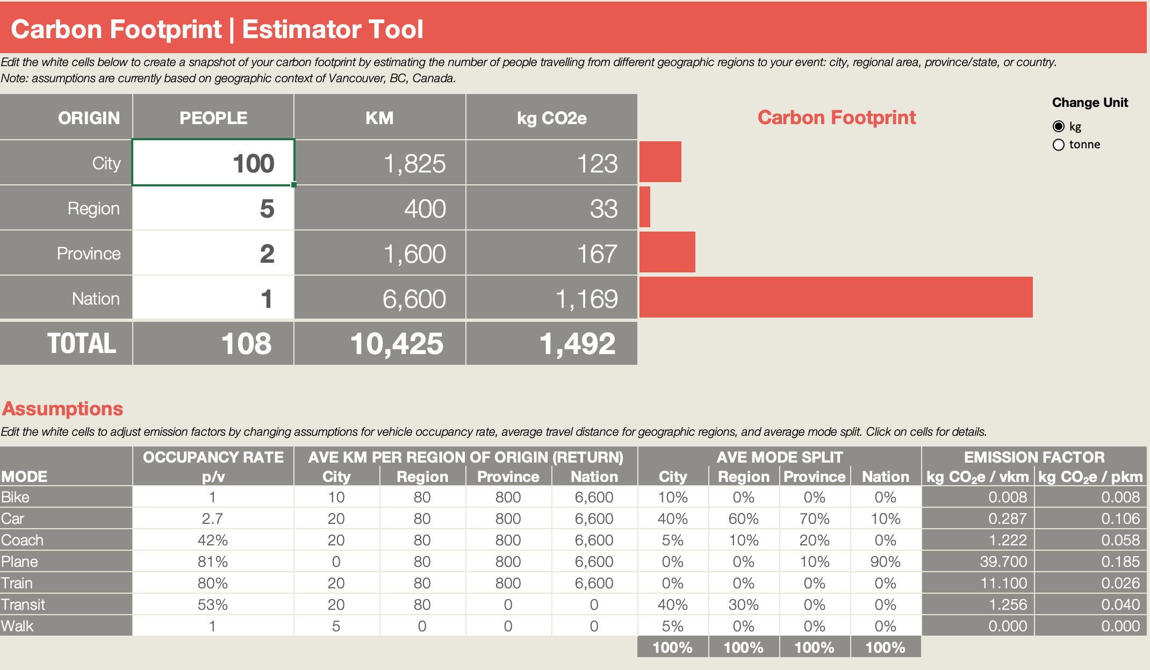Edit Coach Province mode split 20%

coord(815,540)
